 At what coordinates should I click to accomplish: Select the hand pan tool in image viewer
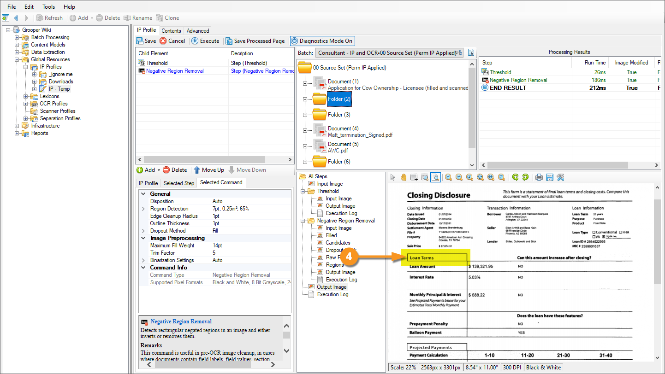coord(404,177)
